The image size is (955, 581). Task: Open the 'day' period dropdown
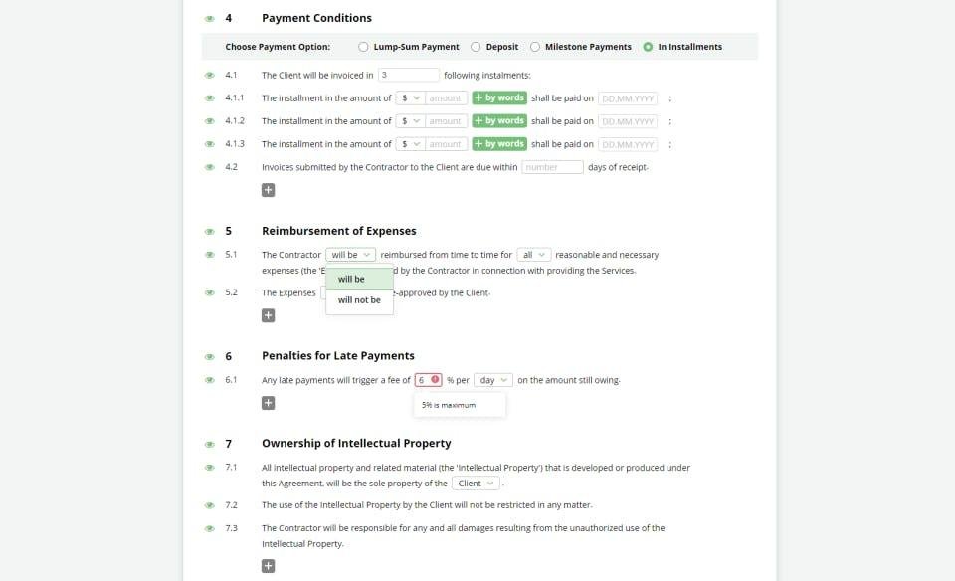[493, 380]
